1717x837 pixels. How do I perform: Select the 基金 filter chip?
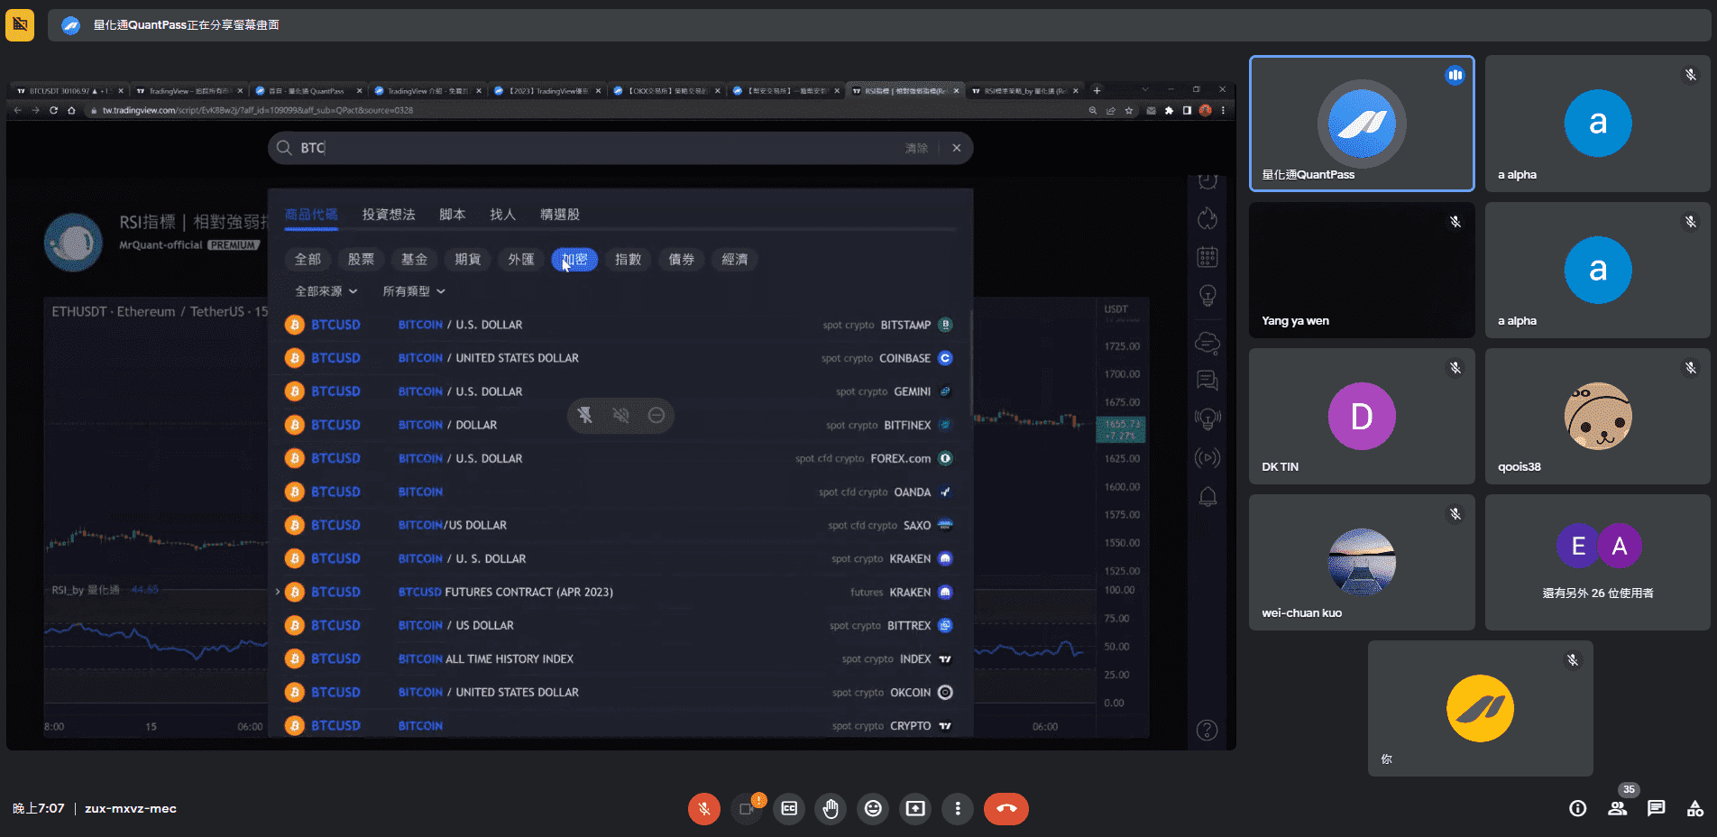[x=415, y=259]
